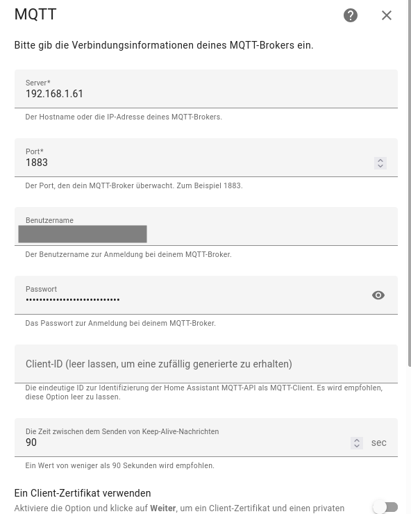This screenshot has height=514, width=411.
Task: Click the 'sec' unit suffix label
Action: [379, 443]
